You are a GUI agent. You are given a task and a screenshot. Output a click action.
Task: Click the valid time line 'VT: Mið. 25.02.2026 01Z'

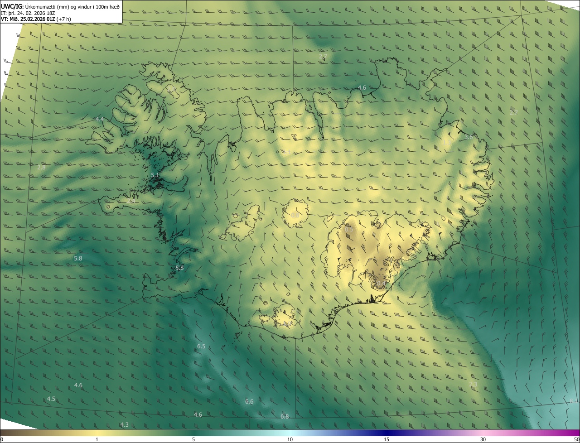tap(28, 19)
